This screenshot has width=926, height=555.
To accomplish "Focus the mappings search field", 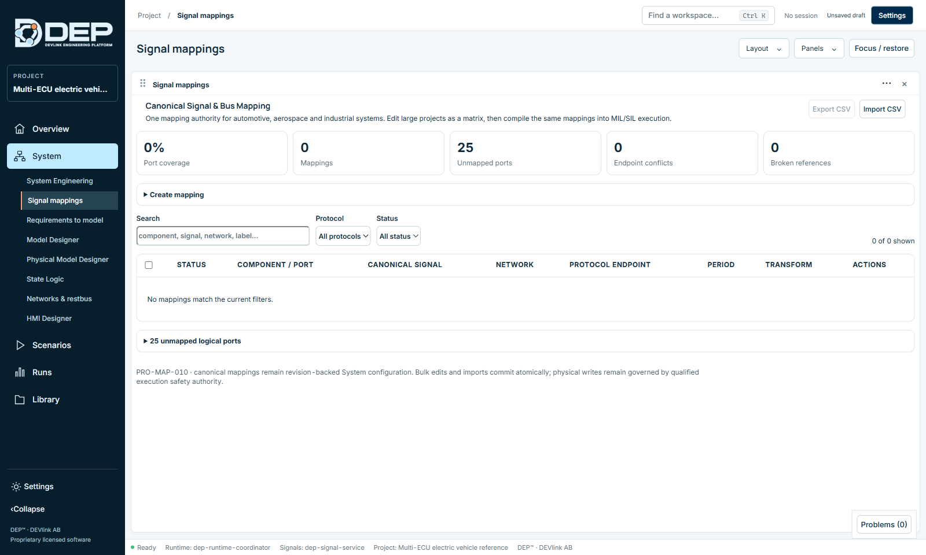I will 223,236.
